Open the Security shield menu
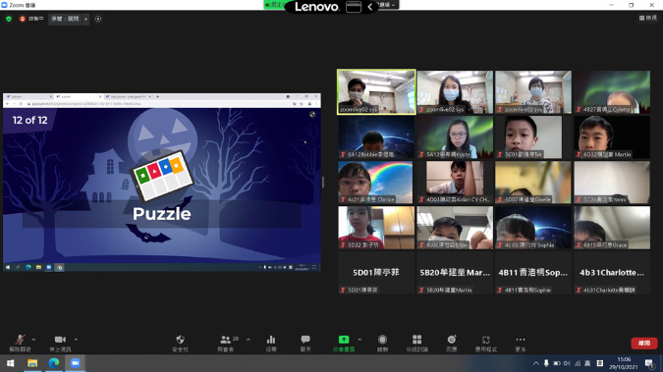This screenshot has width=663, height=372. 180,343
